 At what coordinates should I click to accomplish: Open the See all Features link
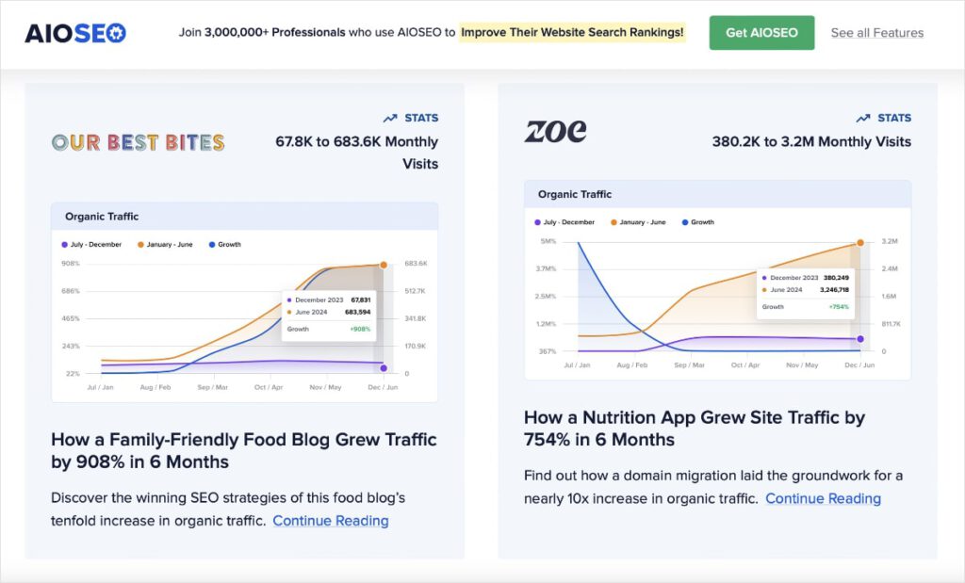pos(875,33)
